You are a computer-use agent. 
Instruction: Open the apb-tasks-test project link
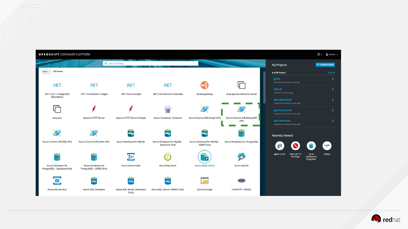coord(282,120)
